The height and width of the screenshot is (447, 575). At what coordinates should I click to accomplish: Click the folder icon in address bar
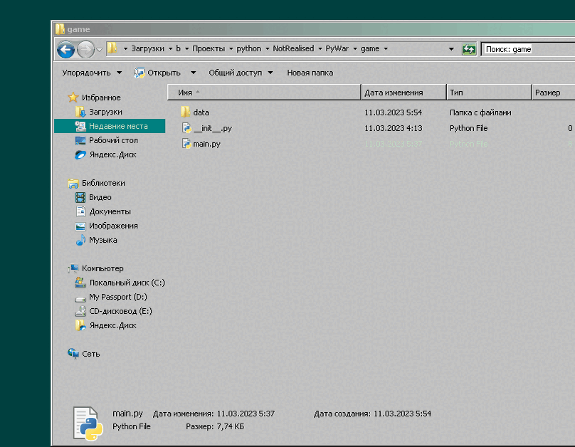112,48
